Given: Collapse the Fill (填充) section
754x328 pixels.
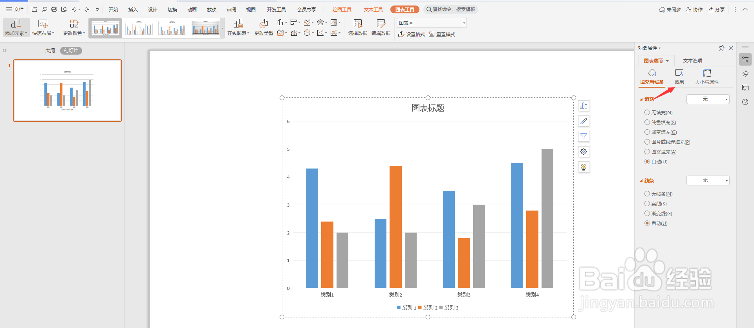Looking at the screenshot, I should coord(641,99).
